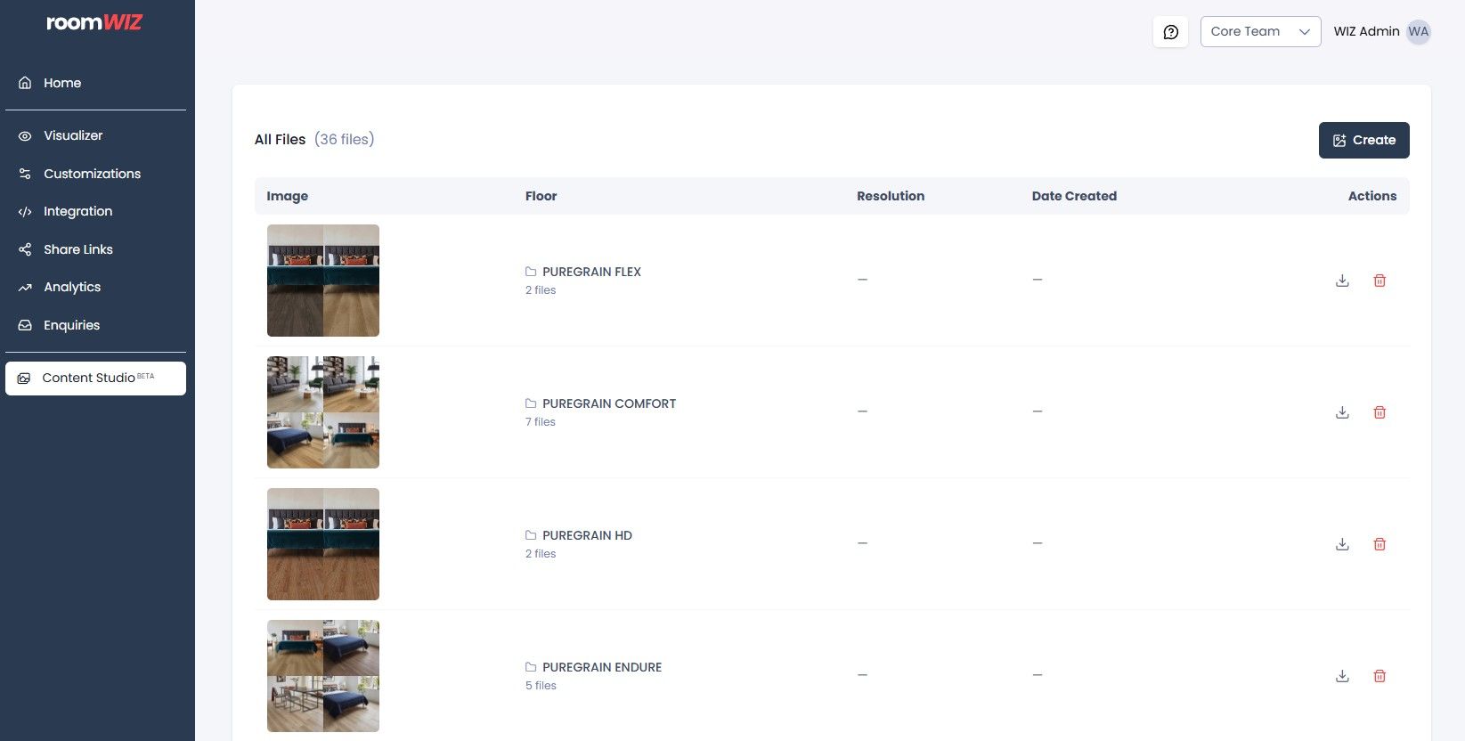
Task: Click the Image column header
Action: point(288,196)
